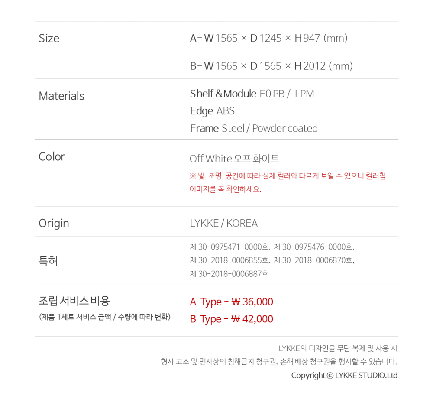The width and height of the screenshot is (433, 412).
Task: Click the Edge ABS text
Action: point(212,111)
